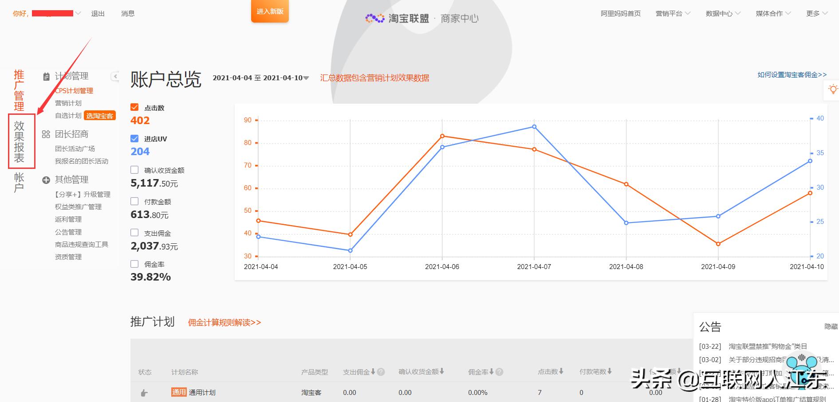The width and height of the screenshot is (839, 402).
Task: Toggle the 佣金率 checkbox
Action: 135,264
